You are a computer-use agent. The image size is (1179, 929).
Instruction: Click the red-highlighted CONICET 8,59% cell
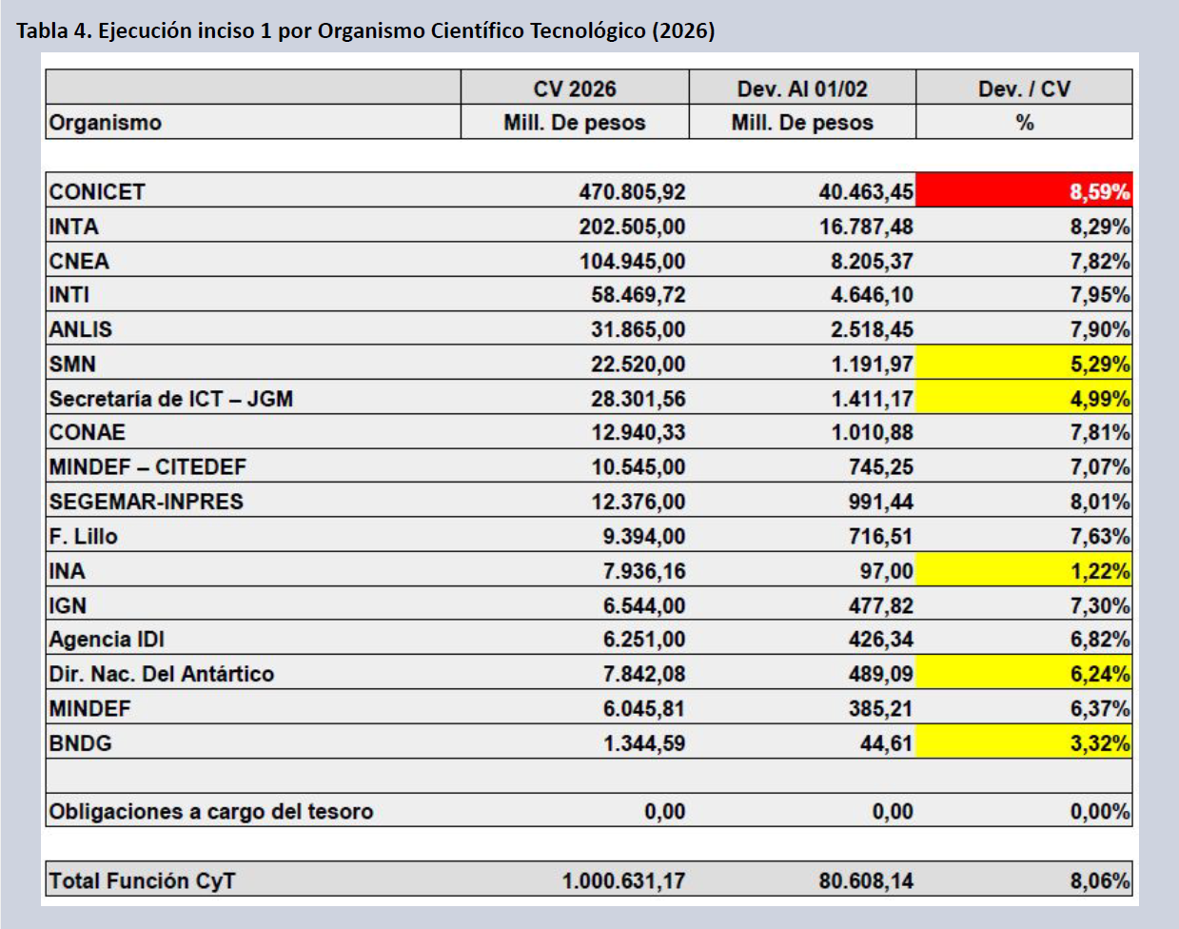1024,191
